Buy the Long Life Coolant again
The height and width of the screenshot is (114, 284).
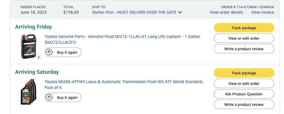click(63, 52)
